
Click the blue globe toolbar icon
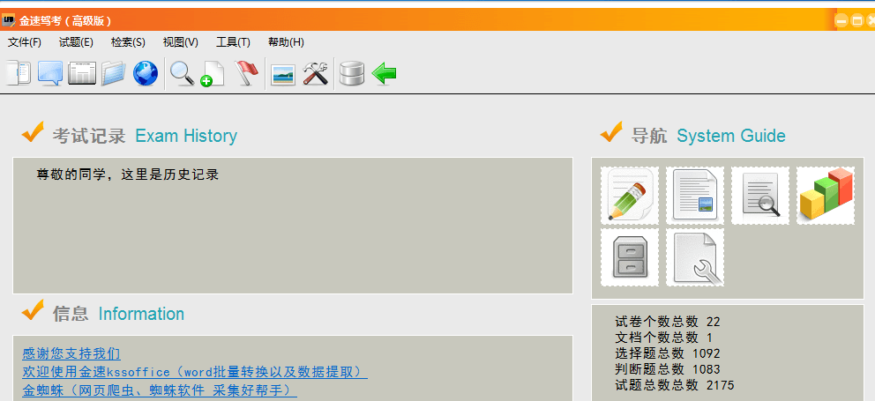146,73
